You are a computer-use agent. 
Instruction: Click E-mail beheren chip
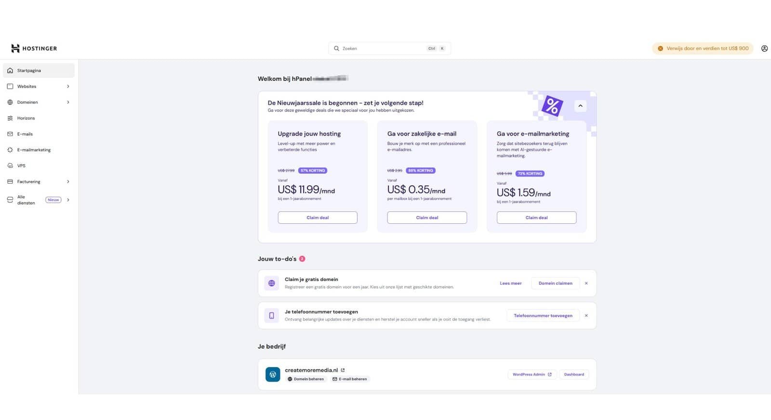click(x=350, y=379)
